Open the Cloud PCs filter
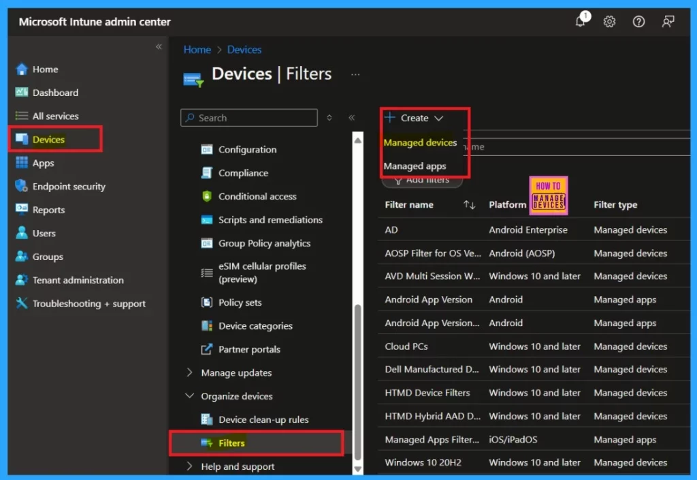The width and height of the screenshot is (697, 480). (406, 347)
